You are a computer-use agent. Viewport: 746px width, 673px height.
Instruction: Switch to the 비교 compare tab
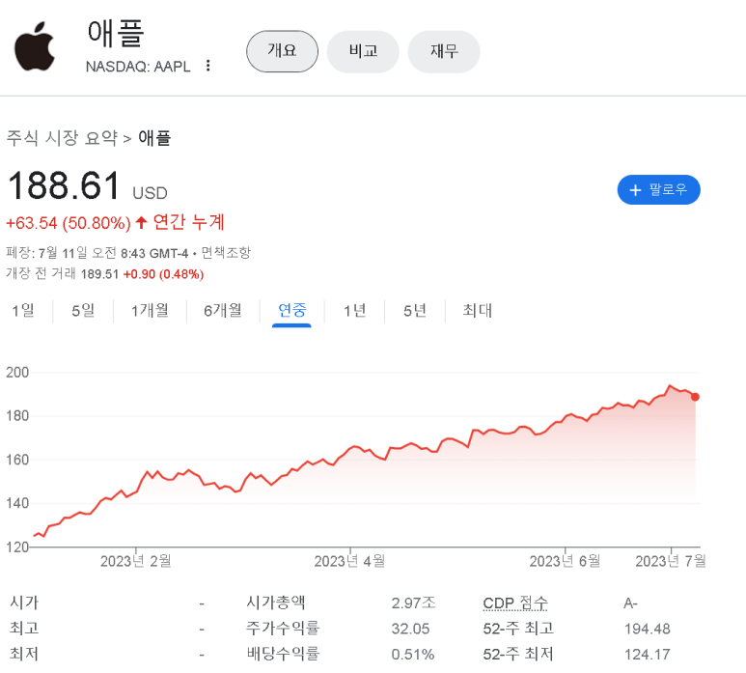tap(363, 51)
